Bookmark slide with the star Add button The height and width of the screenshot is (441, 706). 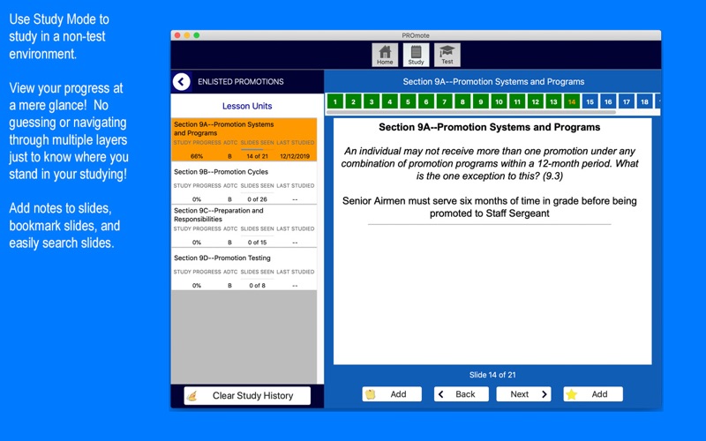(x=593, y=394)
